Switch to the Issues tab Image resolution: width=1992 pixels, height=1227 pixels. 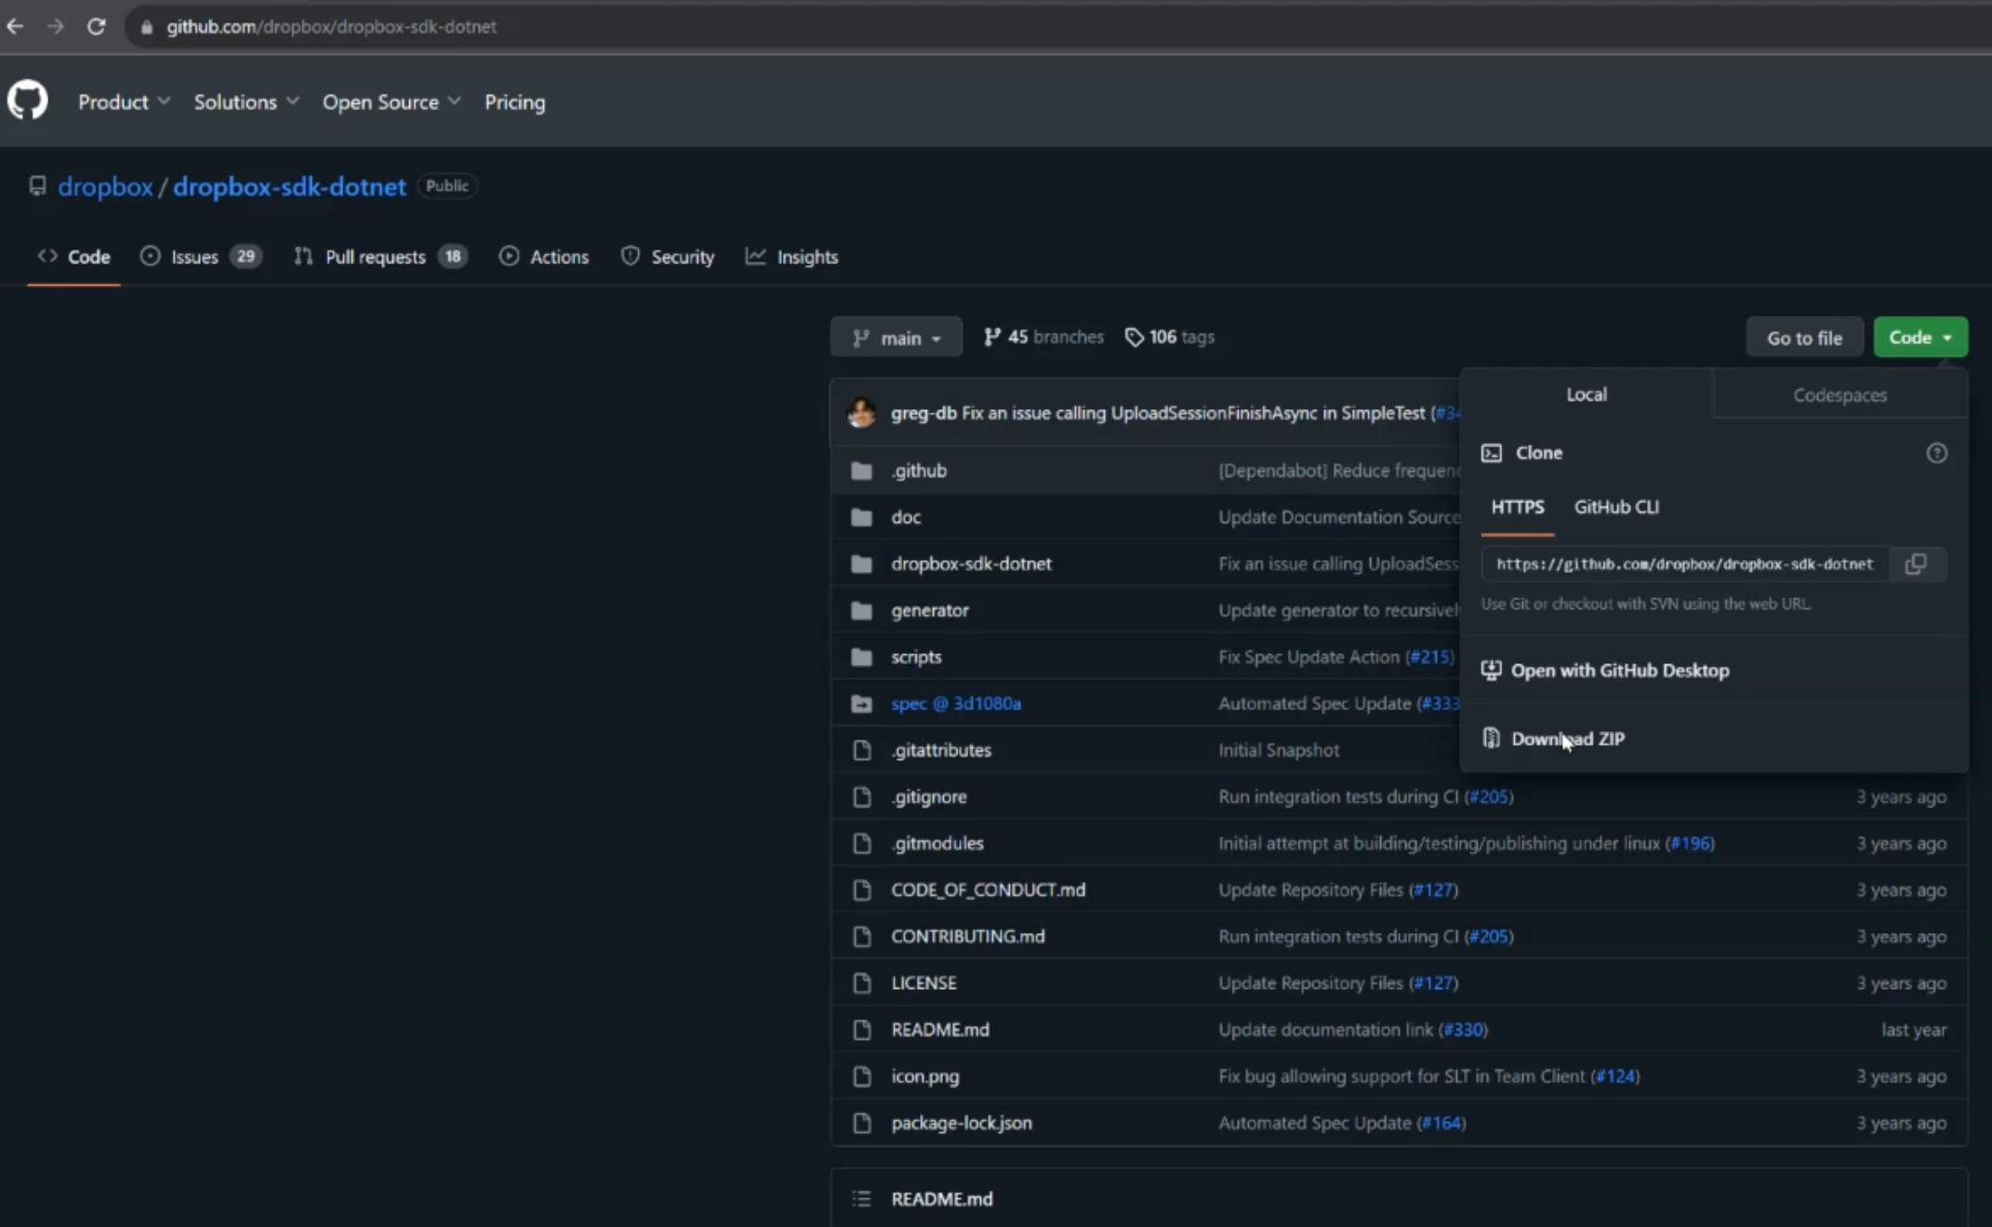click(x=201, y=257)
